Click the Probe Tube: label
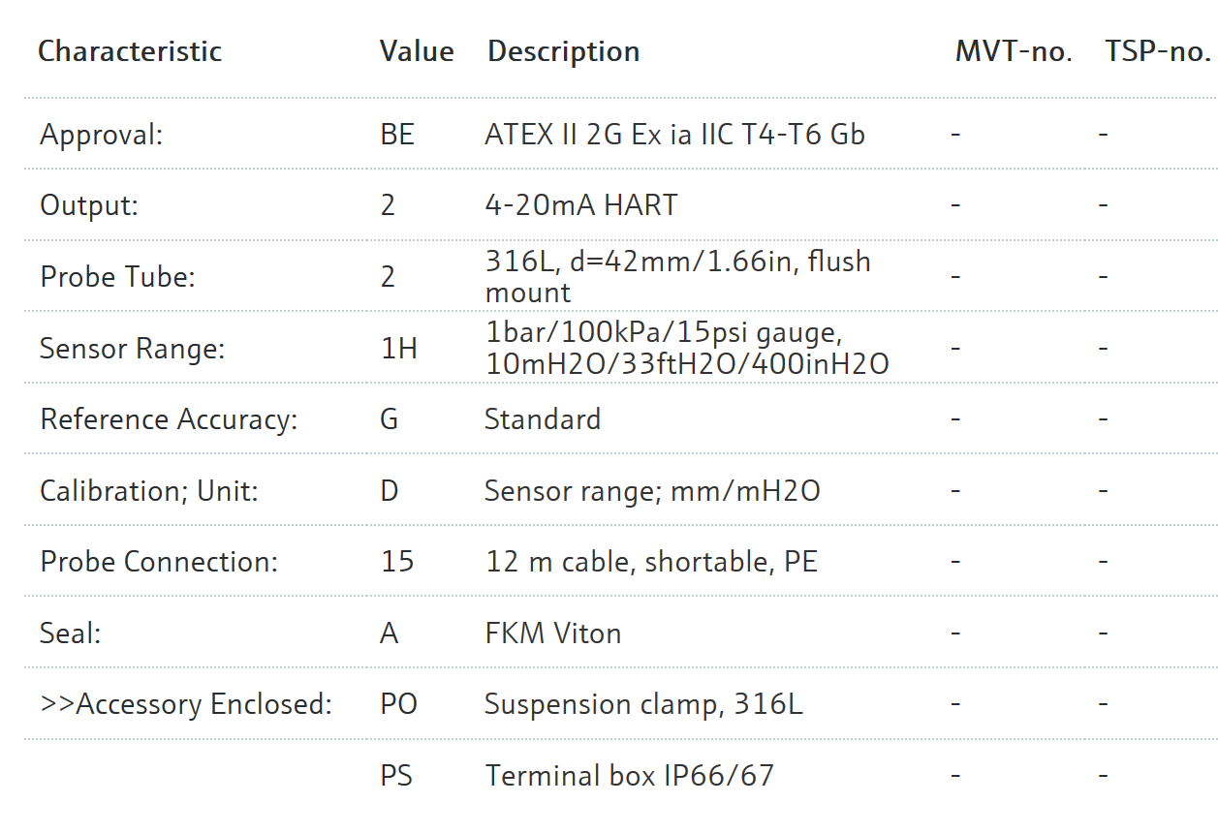The width and height of the screenshot is (1218, 834). click(x=117, y=277)
